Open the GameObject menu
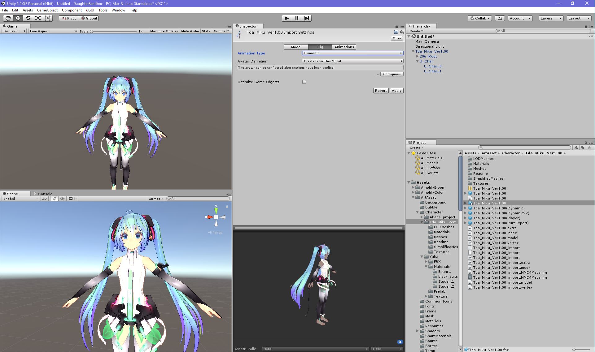This screenshot has height=352, width=595. tap(47, 10)
